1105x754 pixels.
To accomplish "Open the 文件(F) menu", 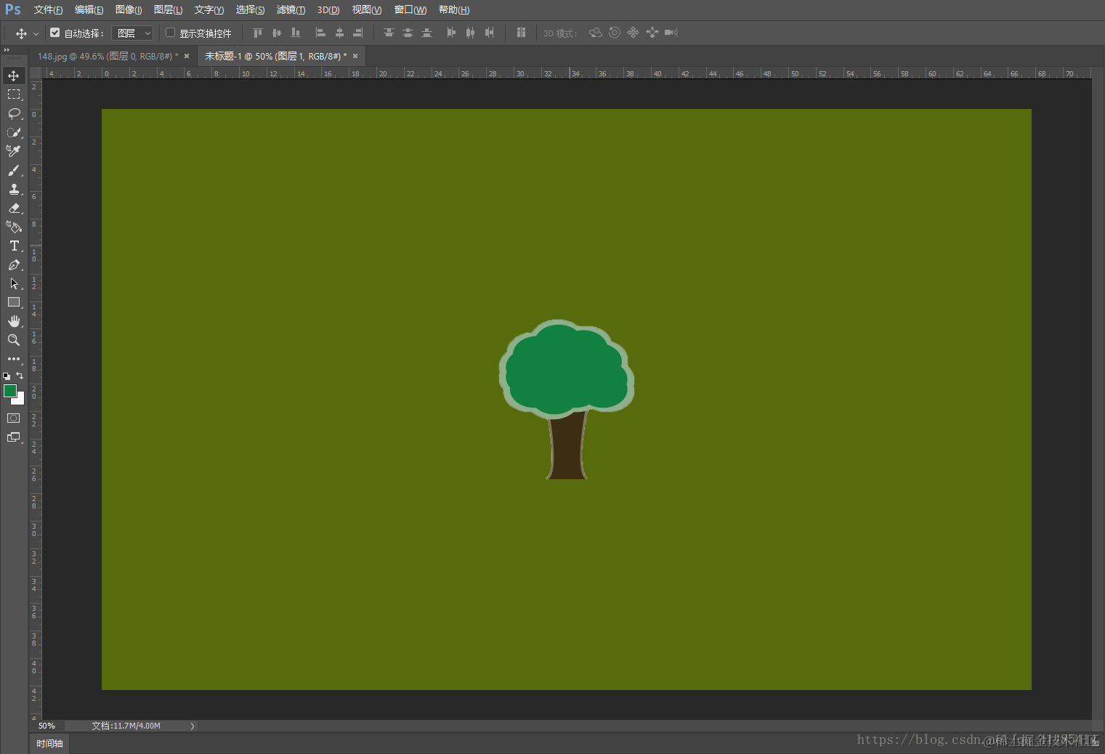I will click(x=48, y=9).
